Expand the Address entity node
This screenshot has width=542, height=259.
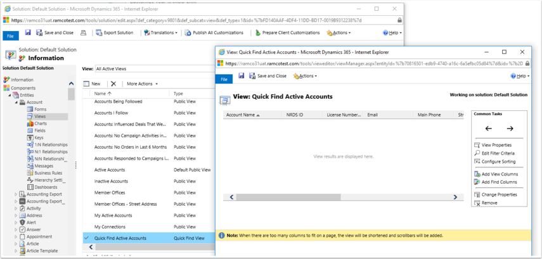[x=16, y=215]
